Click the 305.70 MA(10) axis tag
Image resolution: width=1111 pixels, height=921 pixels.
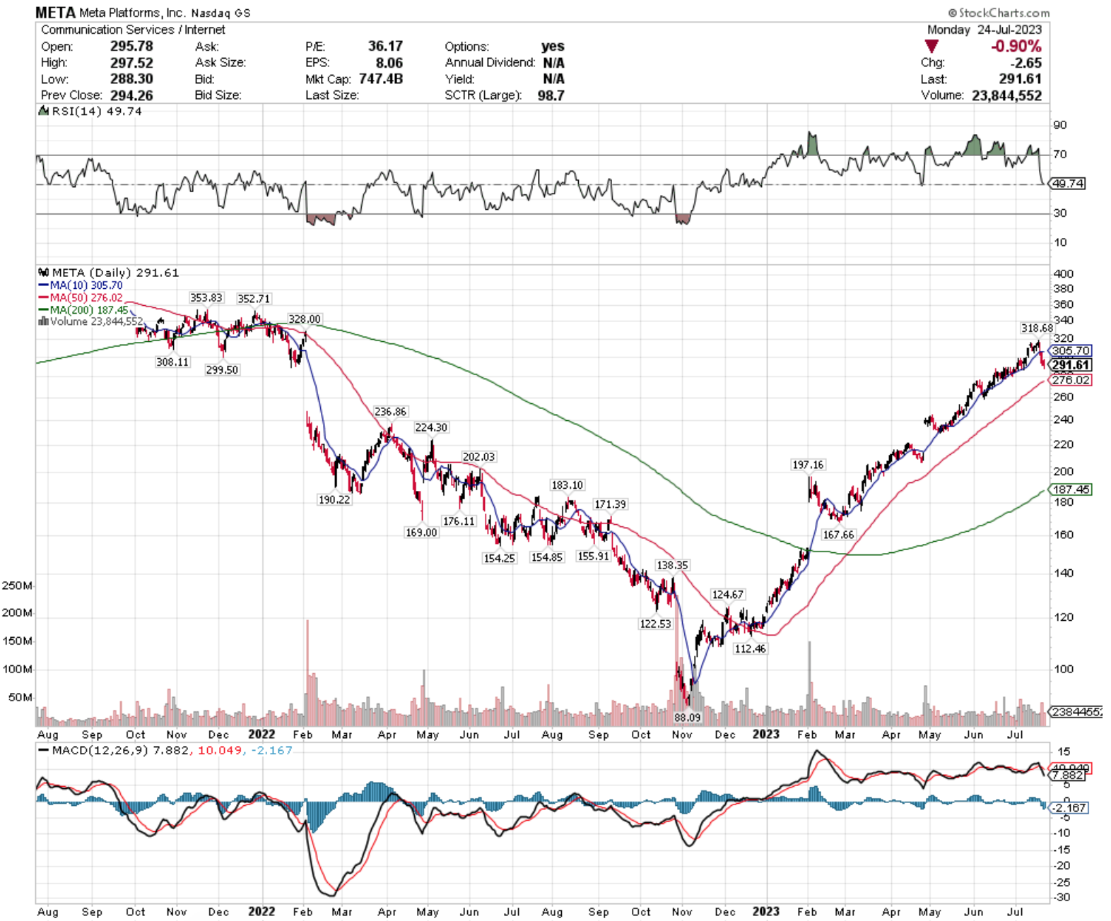1071,350
